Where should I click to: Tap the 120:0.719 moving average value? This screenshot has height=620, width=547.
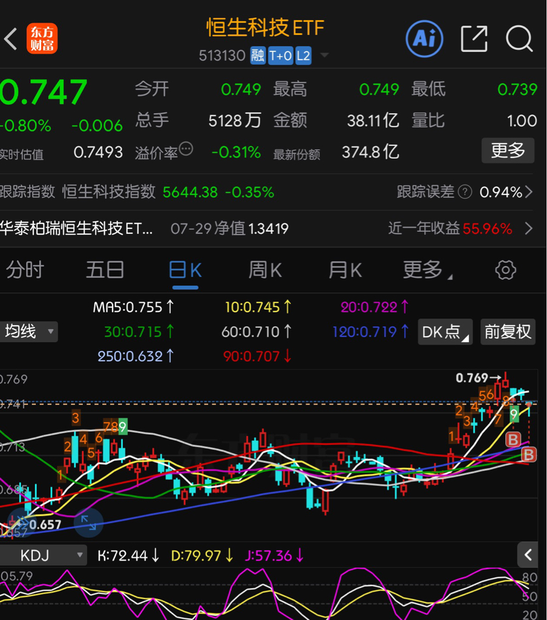tap(370, 332)
